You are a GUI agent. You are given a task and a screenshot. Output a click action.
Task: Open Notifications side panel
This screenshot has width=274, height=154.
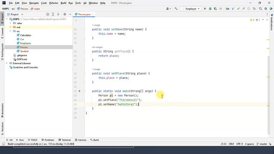tap(272, 22)
